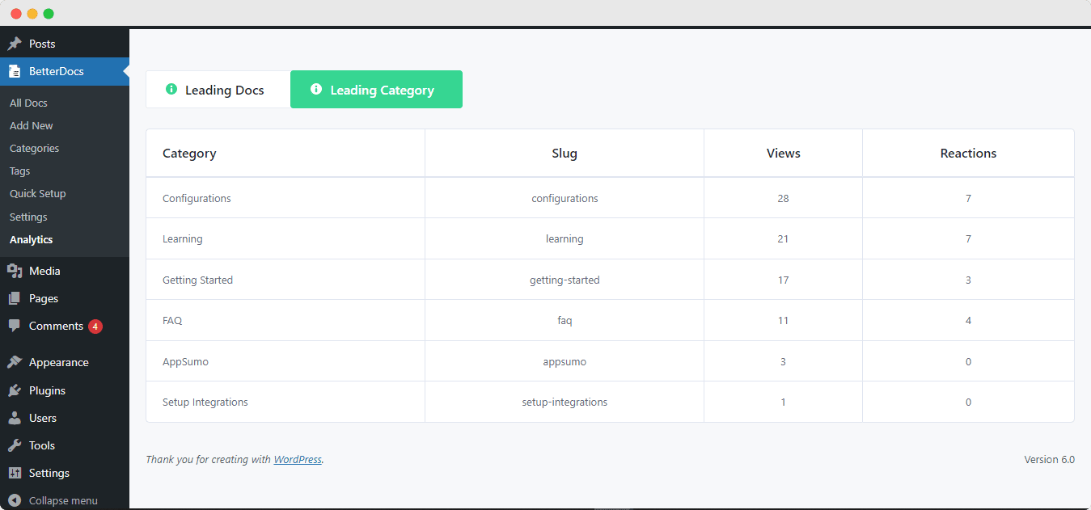Open Plugins via the plug icon
Image resolution: width=1091 pixels, height=510 pixels.
(x=13, y=390)
